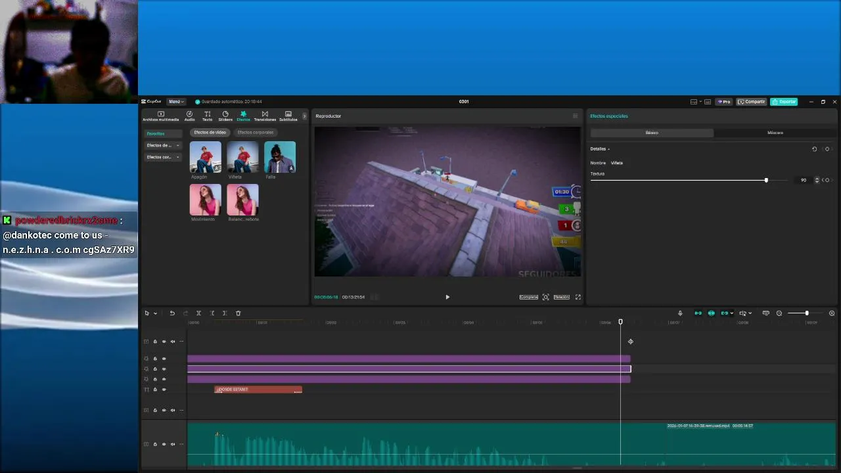Select the Efectos tab
Image resolution: width=841 pixels, height=473 pixels.
(243, 116)
